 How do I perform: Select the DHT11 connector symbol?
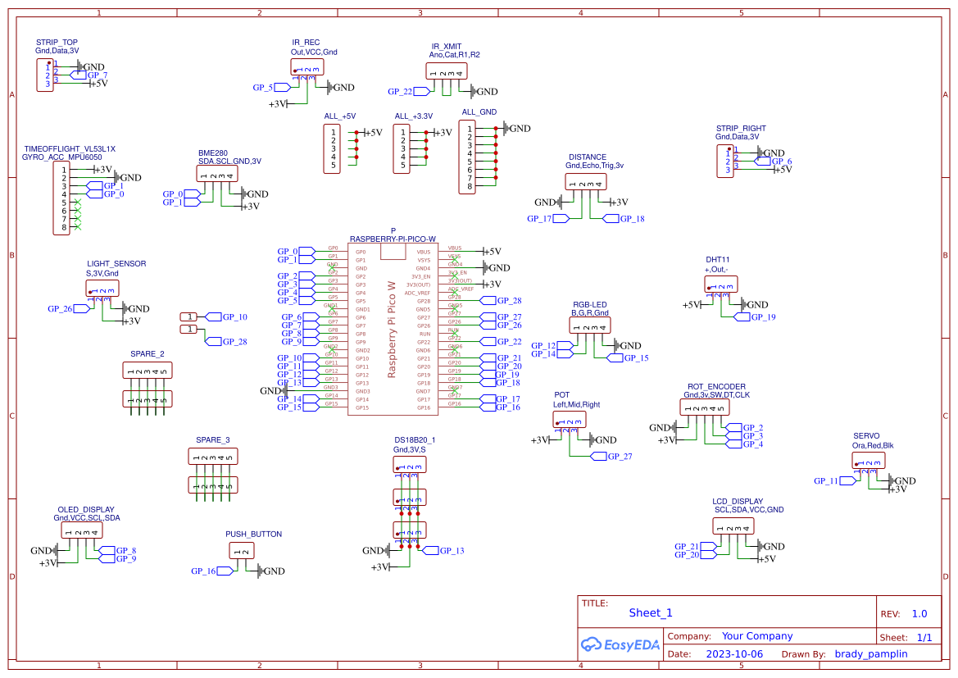(720, 284)
